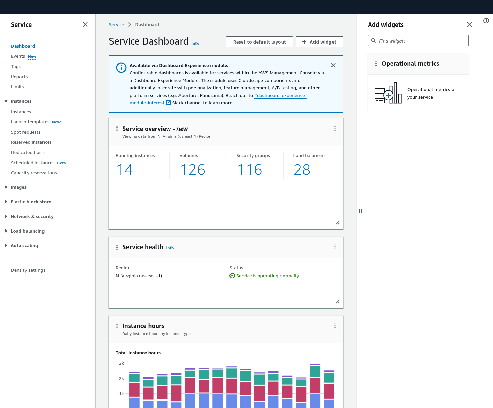The image size is (493, 408).
Task: Open the Instance hours widget actions menu
Action: [x=335, y=326]
